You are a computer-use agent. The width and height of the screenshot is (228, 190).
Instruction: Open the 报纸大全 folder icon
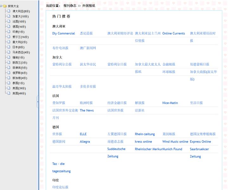coord(5,6)
